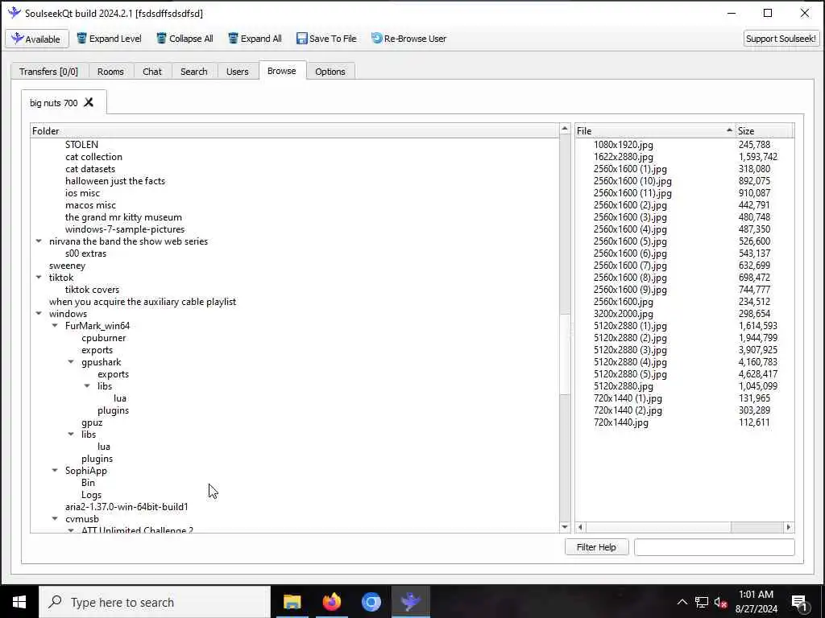825x618 pixels.
Task: Collapse the nirvana the band the show folder
Action: click(39, 241)
